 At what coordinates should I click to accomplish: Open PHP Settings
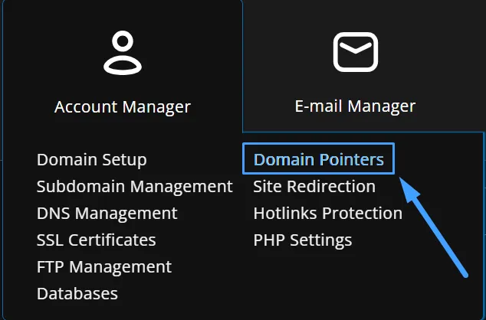click(302, 240)
